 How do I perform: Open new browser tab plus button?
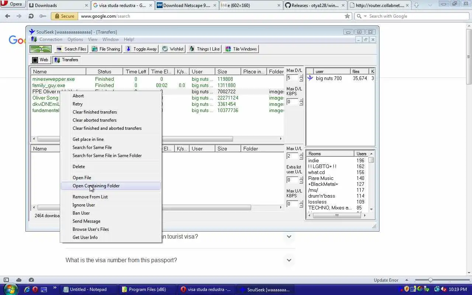click(416, 5)
